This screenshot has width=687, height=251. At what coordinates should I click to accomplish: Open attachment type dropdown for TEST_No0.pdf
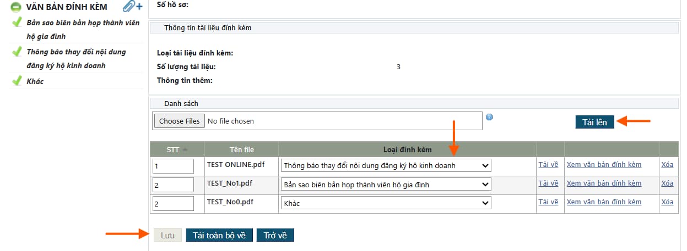pos(386,203)
